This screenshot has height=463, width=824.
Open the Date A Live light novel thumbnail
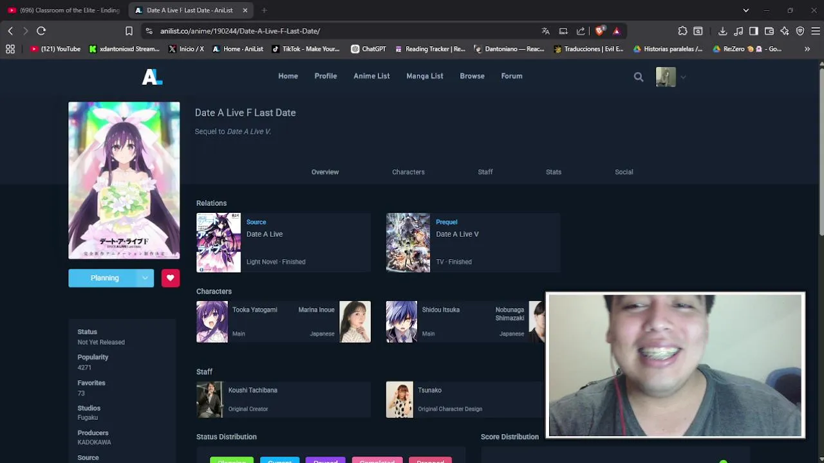pos(218,242)
